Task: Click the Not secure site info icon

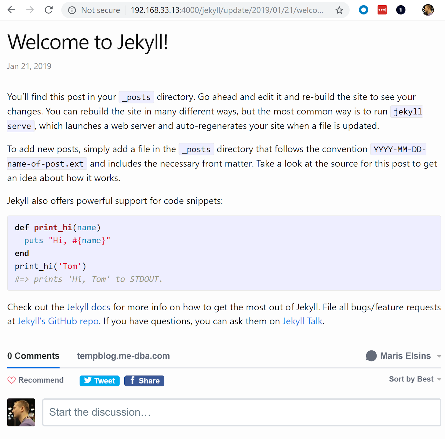Action: click(x=72, y=10)
